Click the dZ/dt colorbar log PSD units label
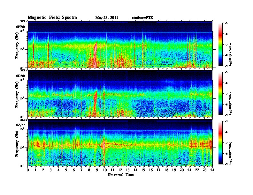Viewport: 253px width, 195px height. [x=230, y=153]
